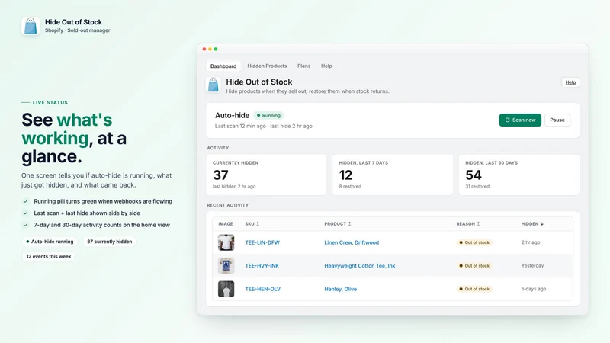The image size is (610, 343).
Task: Open the Dashboard tab
Action: 223,66
